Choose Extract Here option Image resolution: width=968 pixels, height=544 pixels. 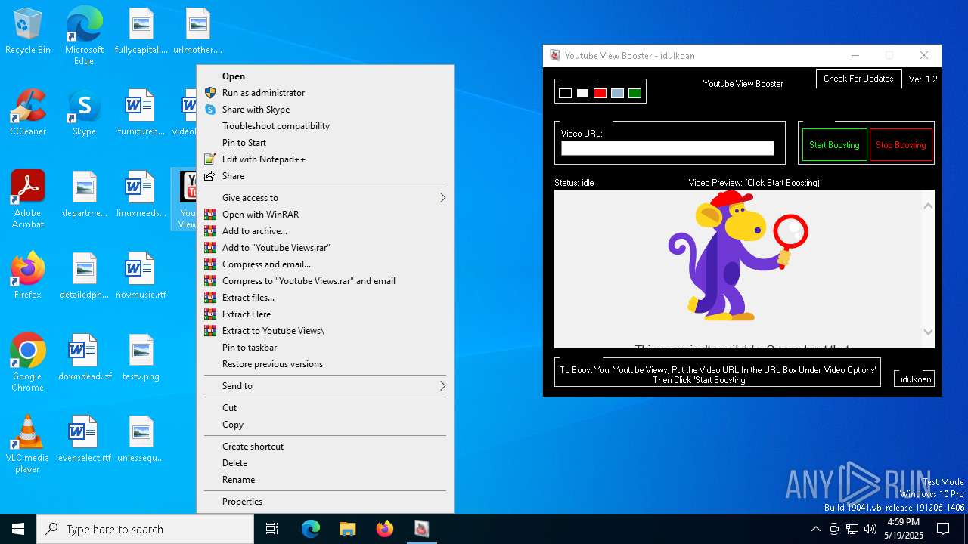325,314
